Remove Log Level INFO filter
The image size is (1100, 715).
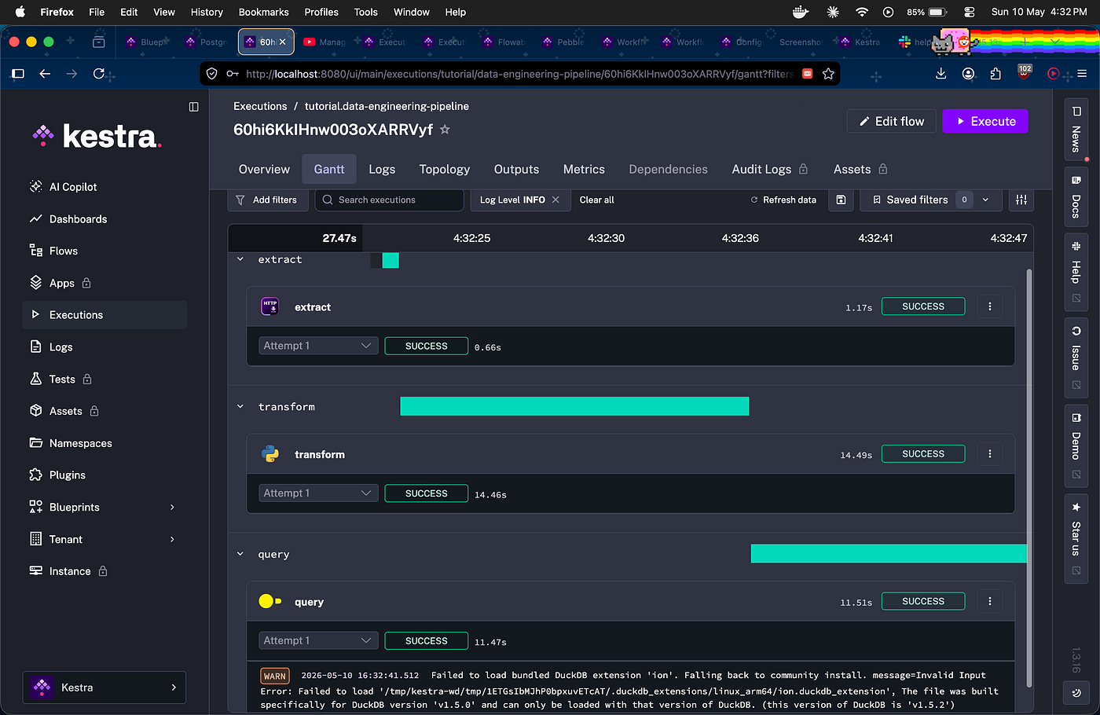click(555, 200)
